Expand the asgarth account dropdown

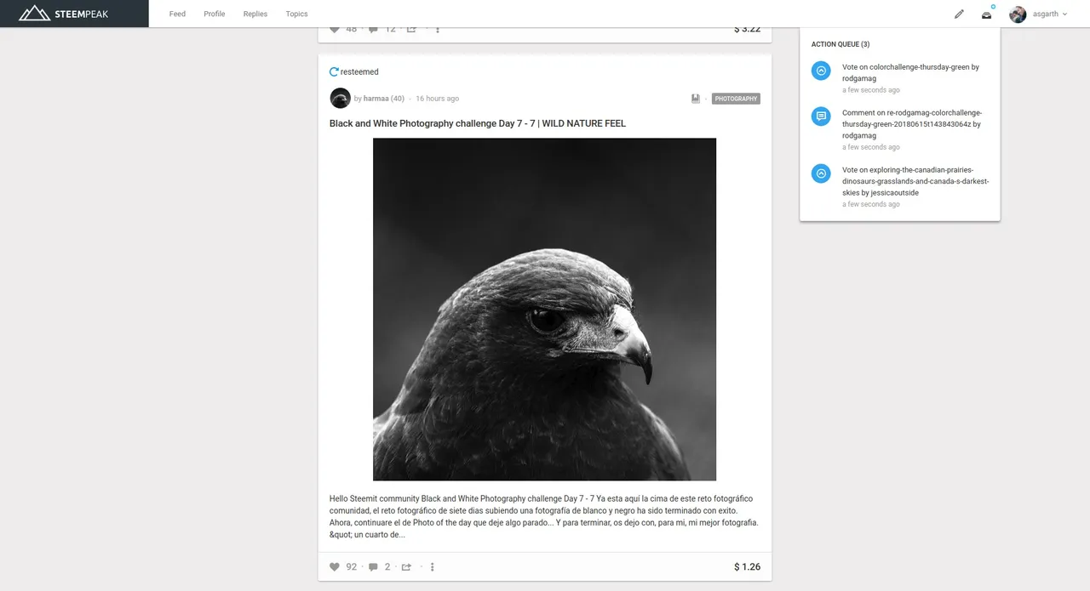pyautogui.click(x=1050, y=14)
